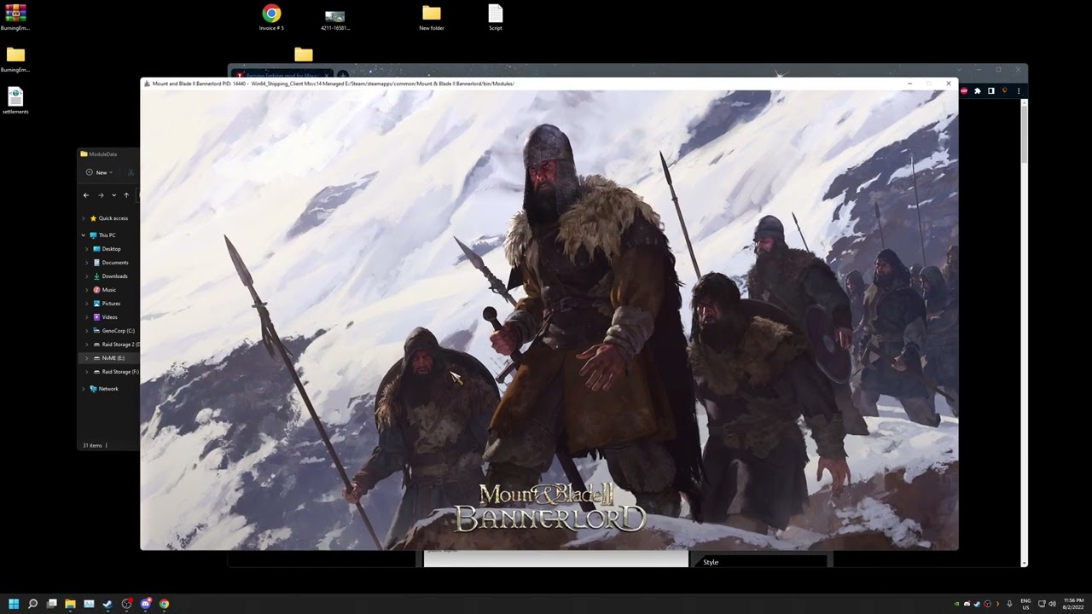Select the Script file on desktop

point(496,18)
